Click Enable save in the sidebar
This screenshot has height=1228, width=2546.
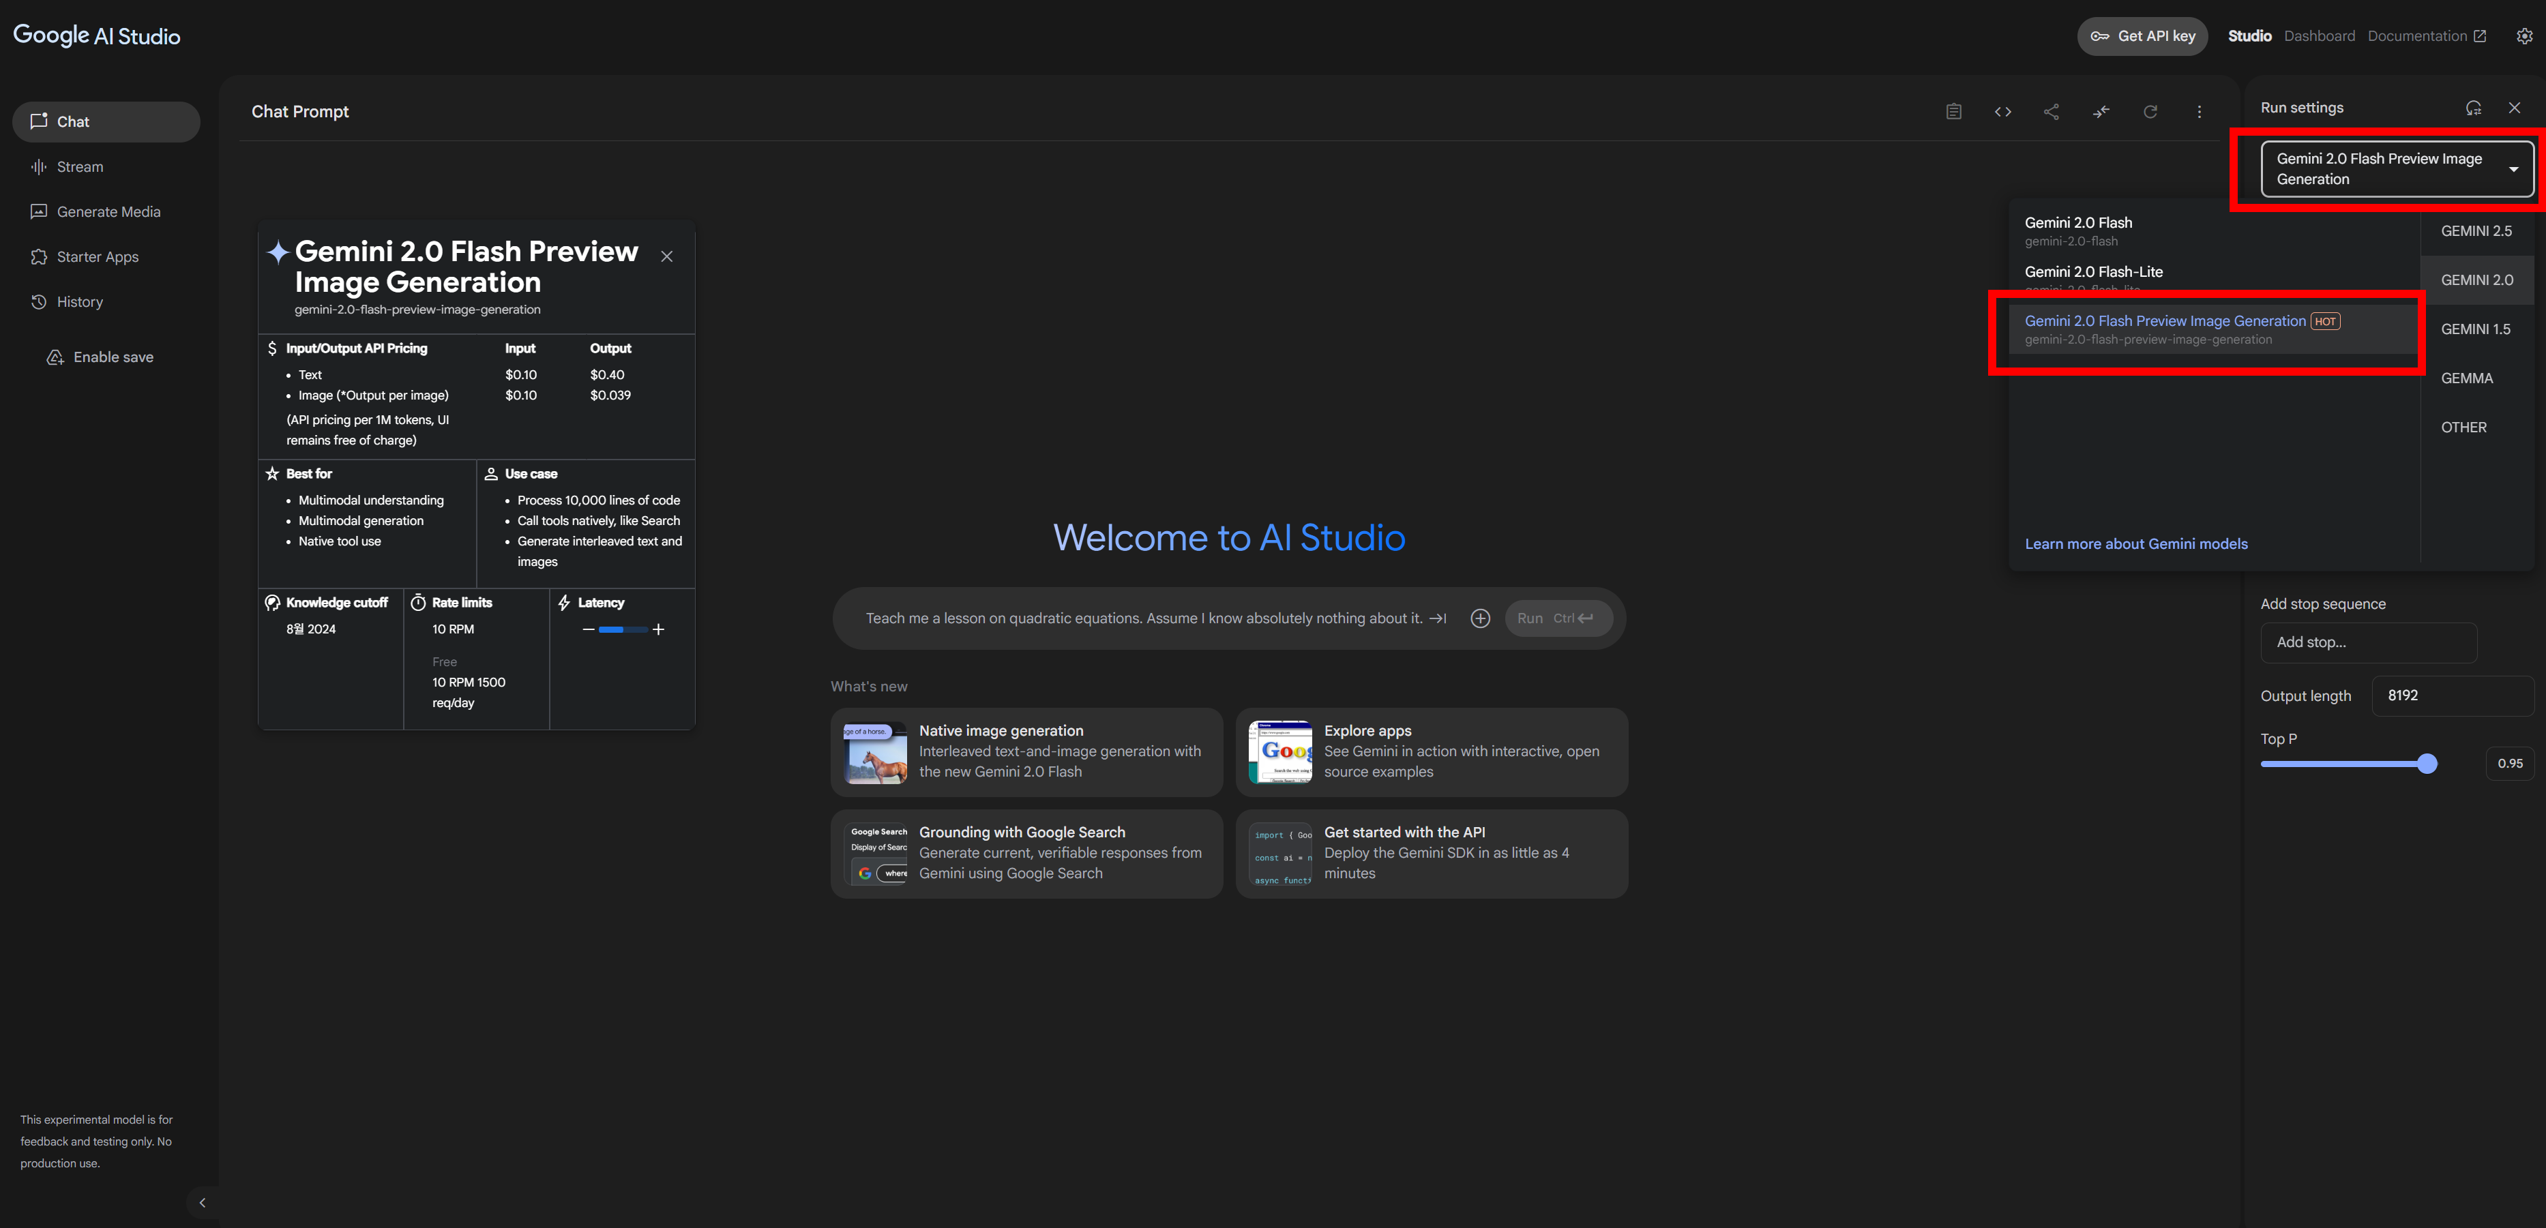pos(113,357)
